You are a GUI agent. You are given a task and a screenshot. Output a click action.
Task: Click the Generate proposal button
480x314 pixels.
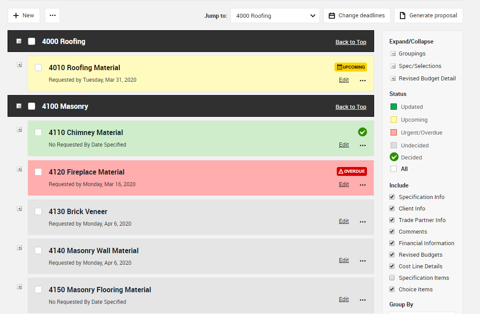point(428,16)
